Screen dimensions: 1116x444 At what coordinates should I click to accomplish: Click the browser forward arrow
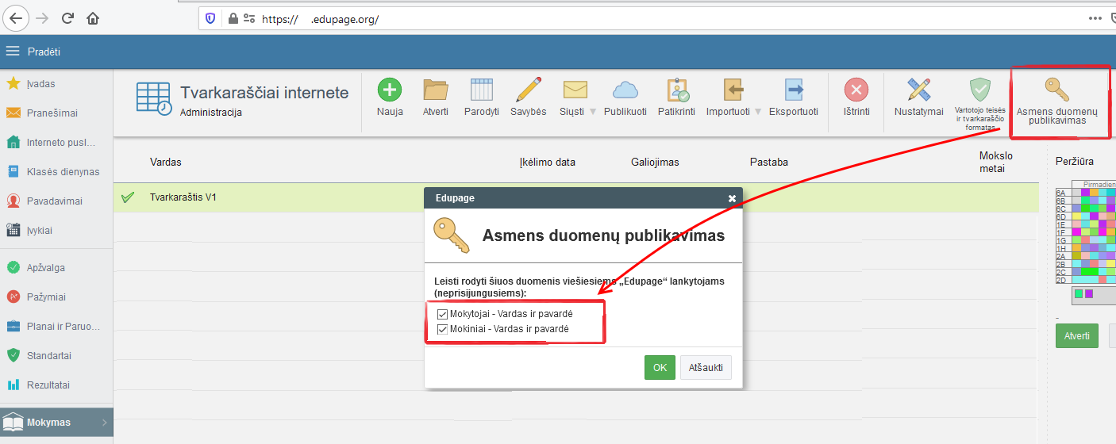[42, 17]
